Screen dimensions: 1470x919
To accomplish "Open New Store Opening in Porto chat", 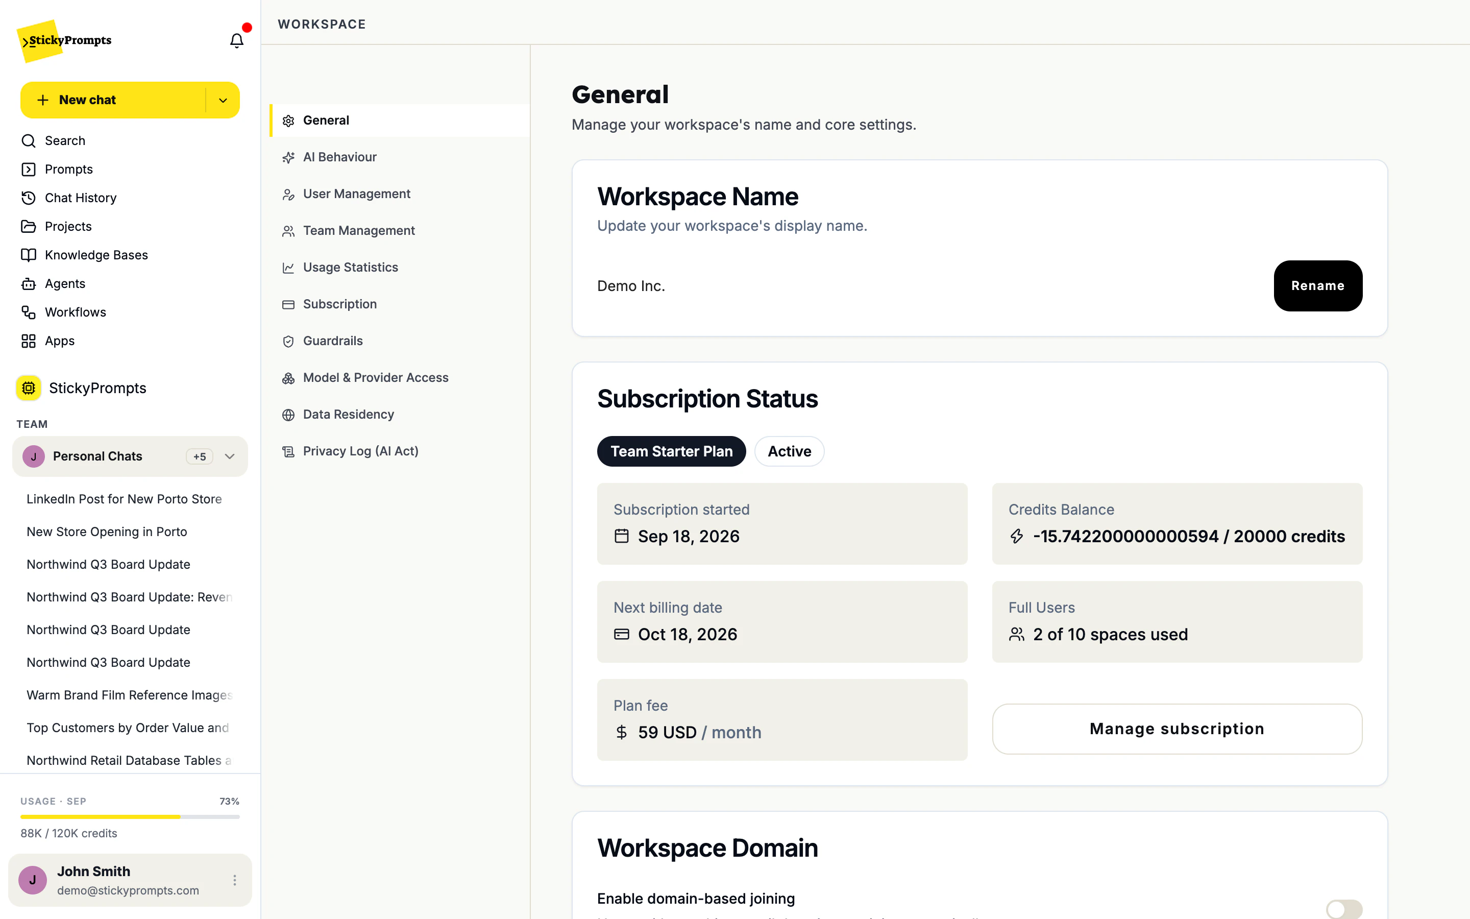I will point(107,532).
